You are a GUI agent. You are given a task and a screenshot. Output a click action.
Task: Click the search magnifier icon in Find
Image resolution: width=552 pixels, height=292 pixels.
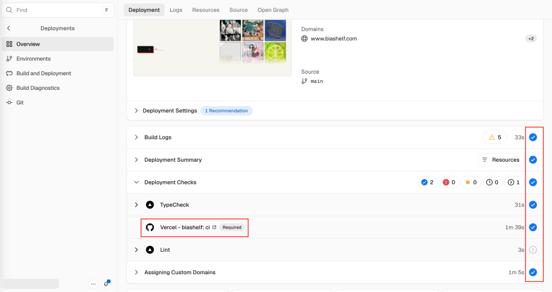9,10
